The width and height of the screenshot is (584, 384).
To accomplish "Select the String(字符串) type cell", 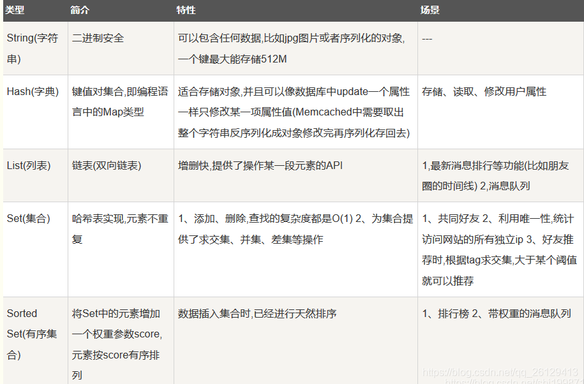I will 35,48.
